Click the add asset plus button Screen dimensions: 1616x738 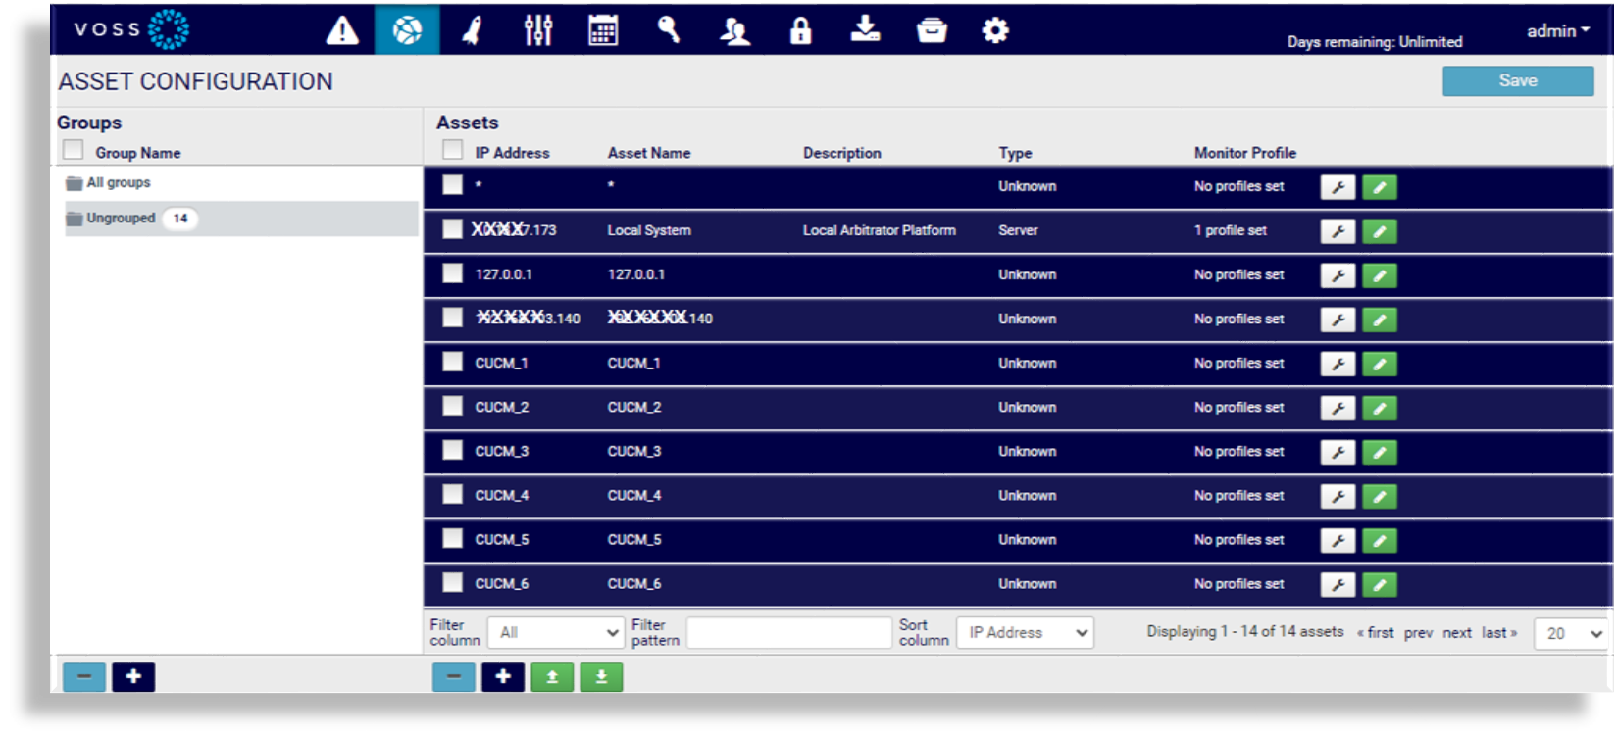click(x=502, y=677)
